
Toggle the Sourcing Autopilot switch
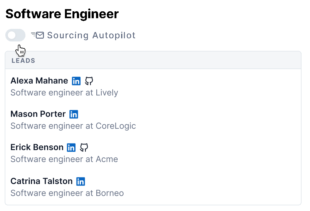coord(15,35)
